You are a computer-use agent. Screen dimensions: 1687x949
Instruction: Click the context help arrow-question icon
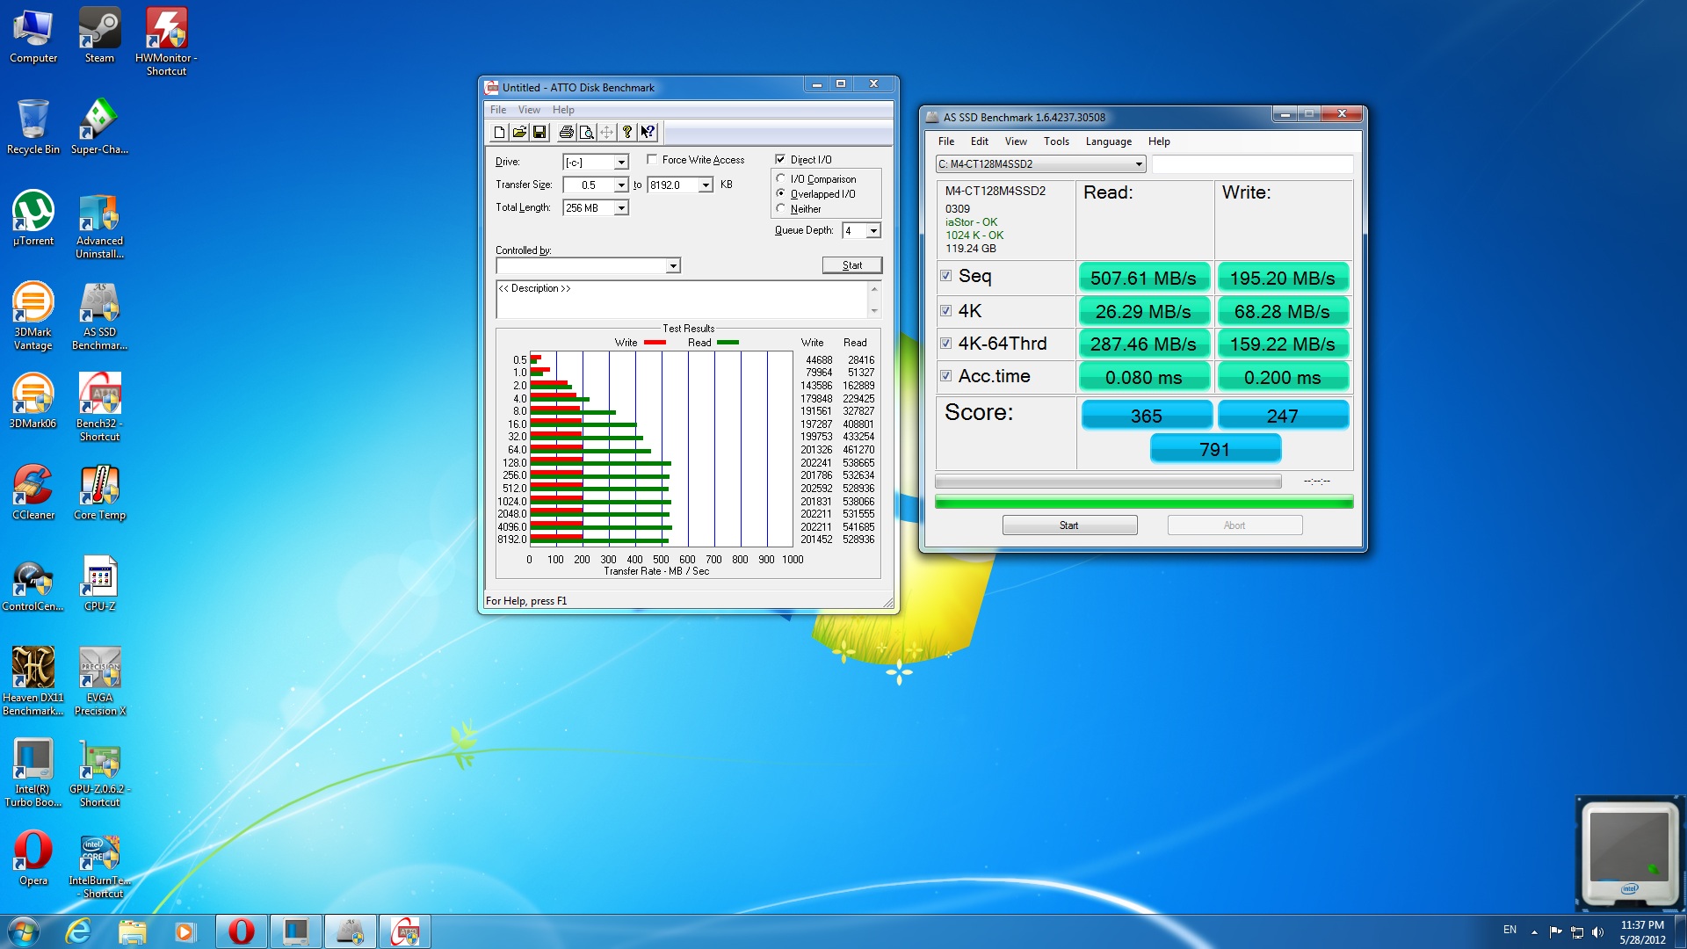tap(648, 132)
